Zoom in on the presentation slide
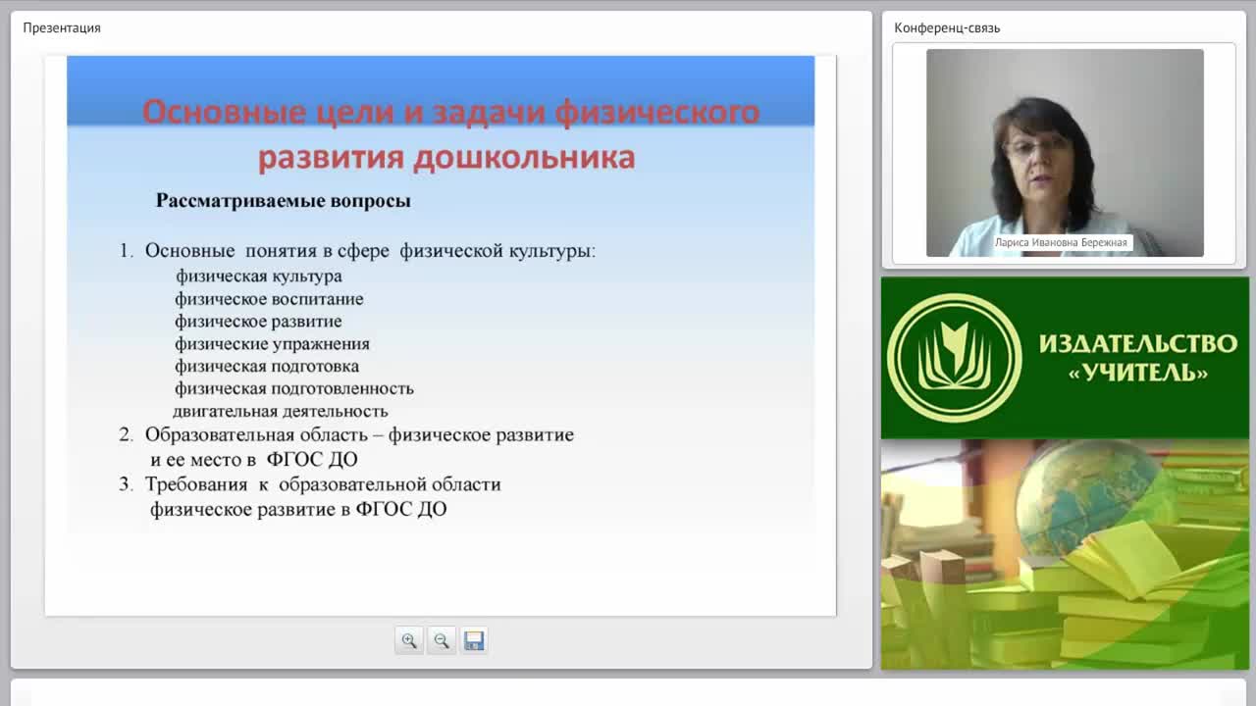This screenshot has height=706, width=1256. click(x=409, y=640)
